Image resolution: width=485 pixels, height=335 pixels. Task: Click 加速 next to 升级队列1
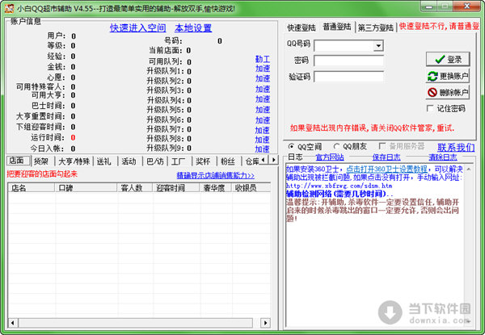tap(263, 69)
